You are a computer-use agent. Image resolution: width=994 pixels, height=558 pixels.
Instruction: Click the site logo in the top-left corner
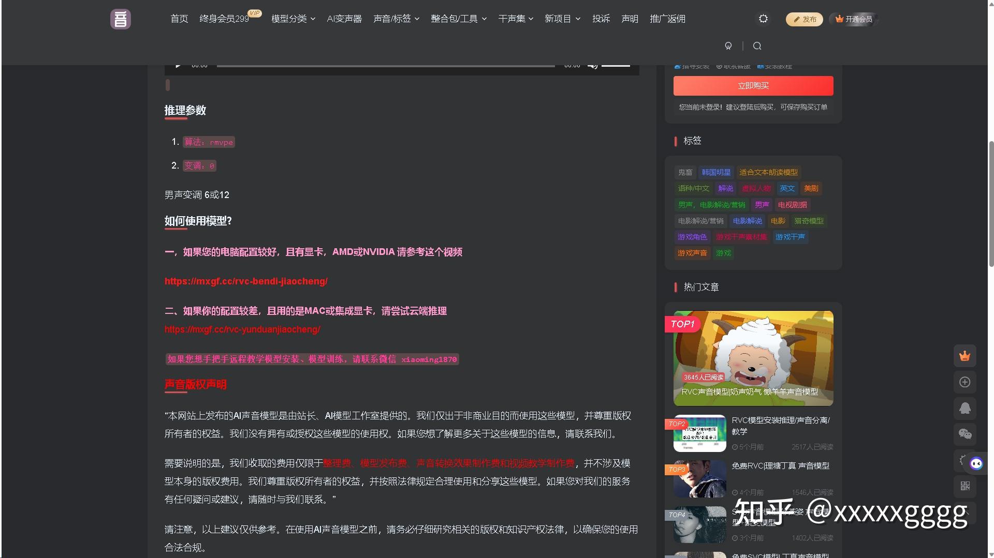pos(120,19)
